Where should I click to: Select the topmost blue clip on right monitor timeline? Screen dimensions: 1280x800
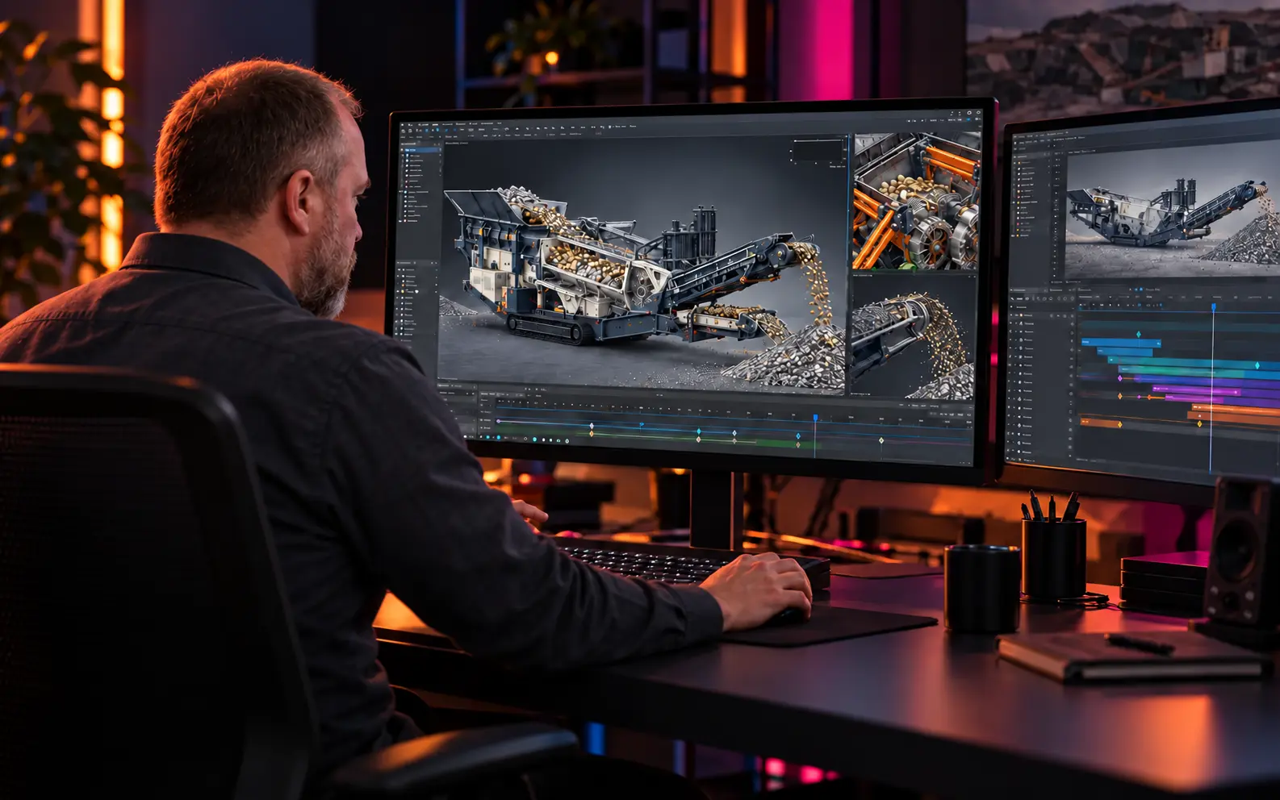click(x=1121, y=343)
